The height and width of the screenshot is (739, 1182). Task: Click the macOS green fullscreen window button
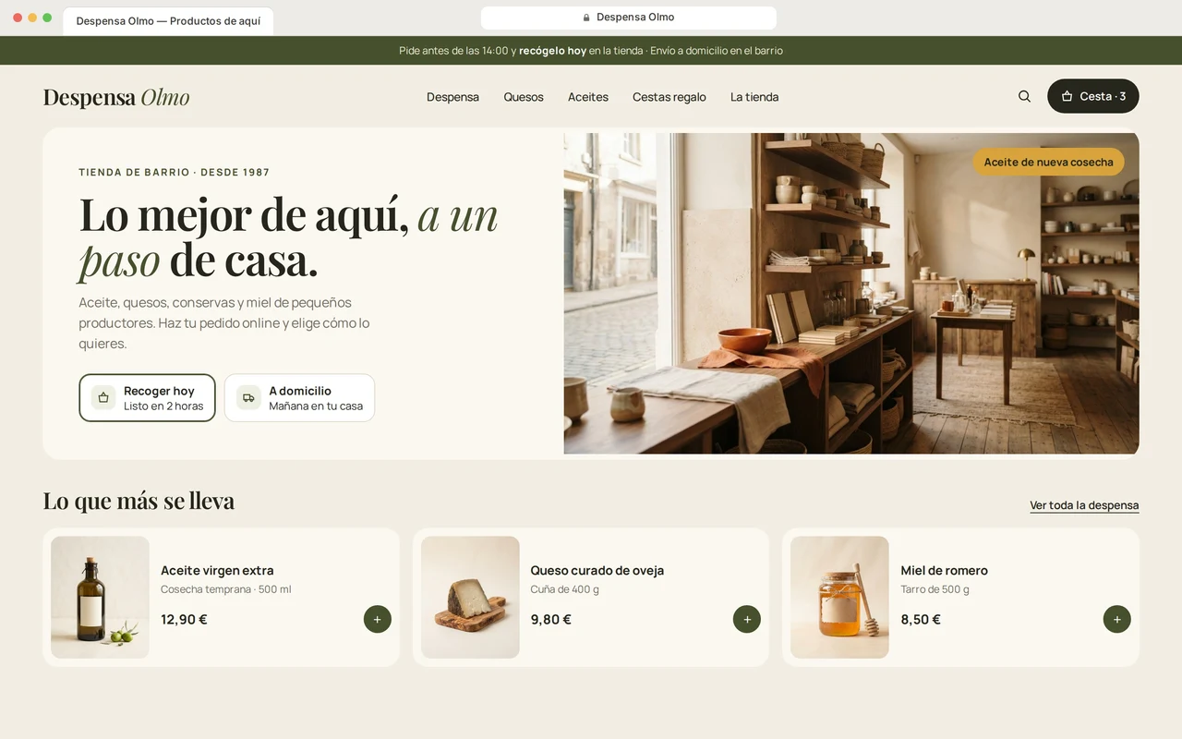tap(47, 18)
